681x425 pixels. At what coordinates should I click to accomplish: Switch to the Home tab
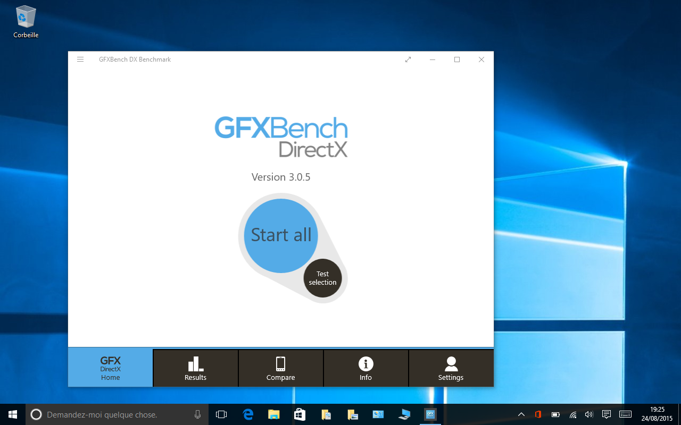(111, 368)
